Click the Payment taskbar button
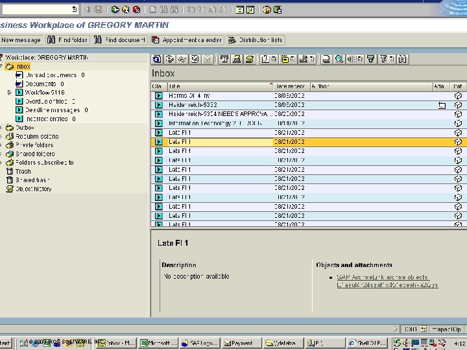 coord(241,343)
